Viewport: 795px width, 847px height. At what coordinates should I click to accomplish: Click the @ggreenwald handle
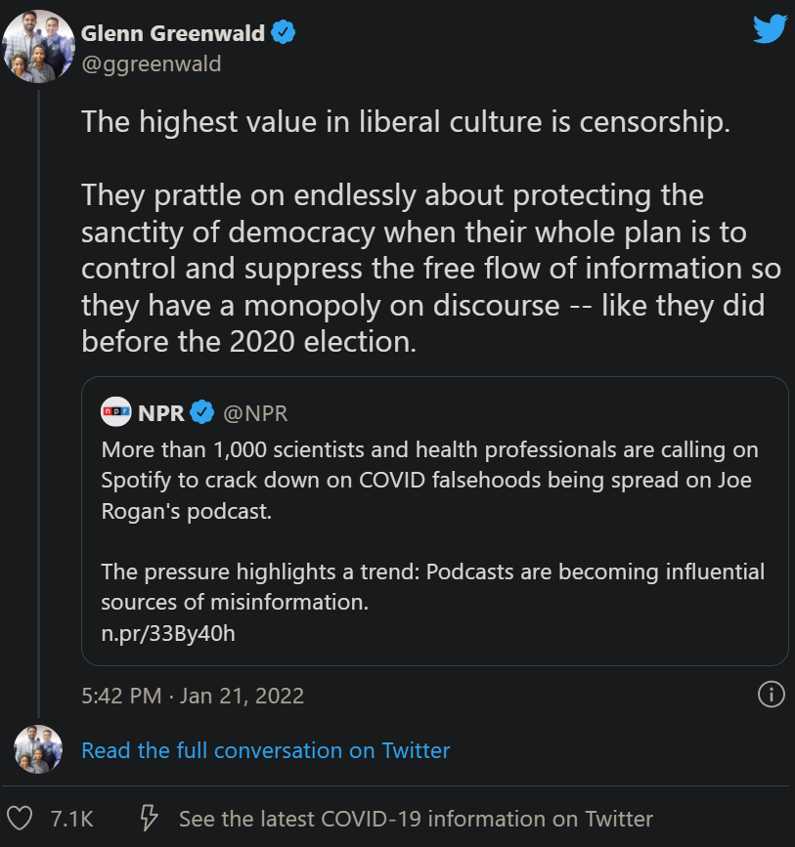[151, 64]
